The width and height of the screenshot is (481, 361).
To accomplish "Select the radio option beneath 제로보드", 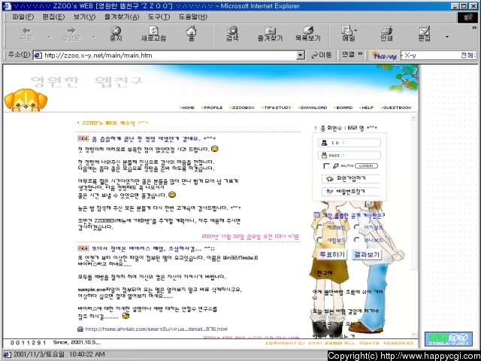I will pos(319,240).
